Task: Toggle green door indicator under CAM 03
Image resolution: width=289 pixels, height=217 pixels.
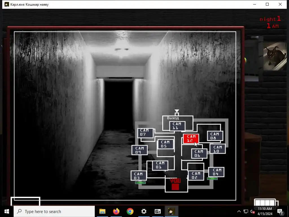Action: pos(140,183)
